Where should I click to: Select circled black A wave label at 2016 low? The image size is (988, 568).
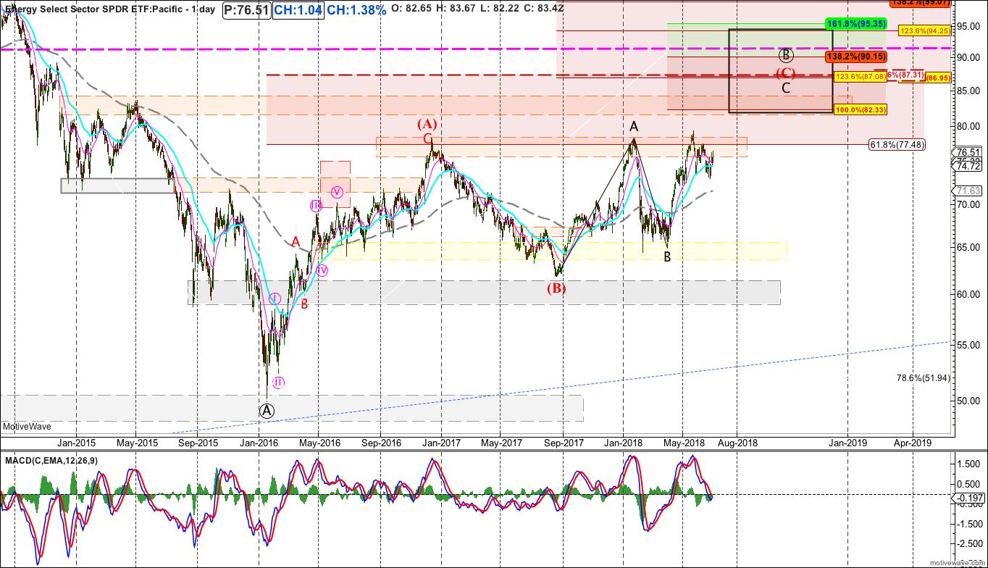coord(267,411)
